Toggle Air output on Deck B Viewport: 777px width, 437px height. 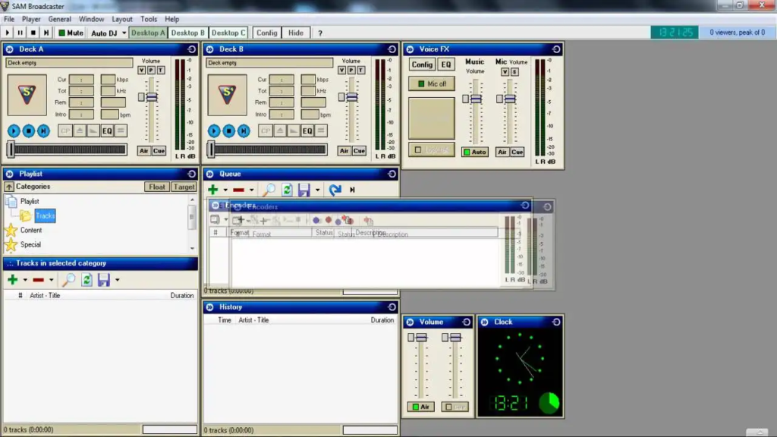pos(344,151)
